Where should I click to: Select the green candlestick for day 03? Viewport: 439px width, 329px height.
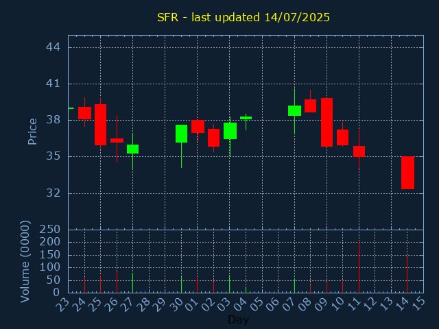pyautogui.click(x=230, y=131)
